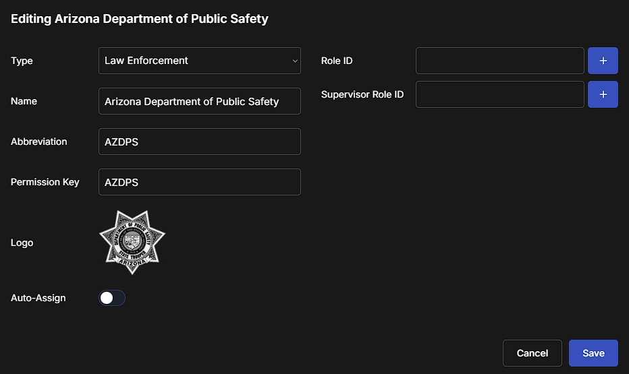
Task: Click the dialog title Editing Arizona Department
Action: point(140,19)
